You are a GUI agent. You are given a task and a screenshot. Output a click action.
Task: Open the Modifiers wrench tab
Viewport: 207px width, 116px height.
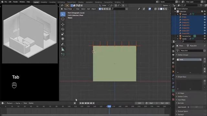pyautogui.click(x=173, y=75)
